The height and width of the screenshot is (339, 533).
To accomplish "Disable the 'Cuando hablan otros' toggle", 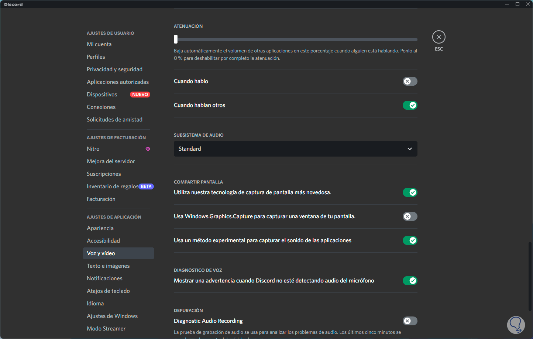I will pos(410,105).
